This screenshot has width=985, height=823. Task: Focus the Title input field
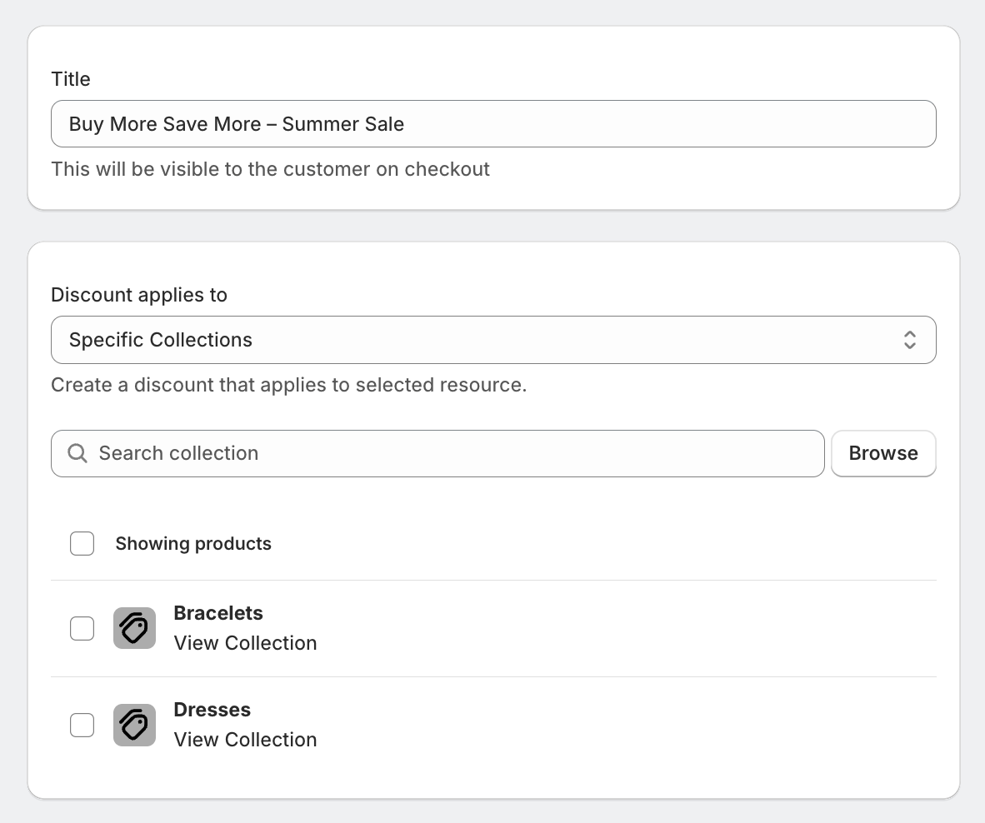coord(492,124)
